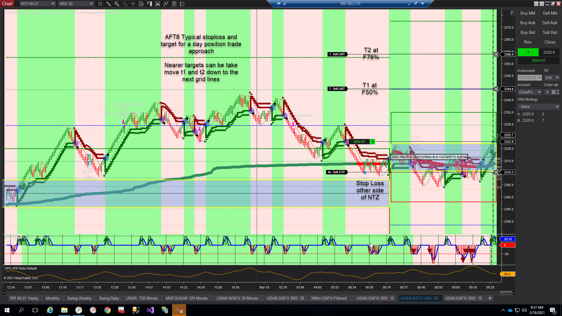This screenshot has width=562, height=316.
Task: Open order quantity calculator icon
Action: pyautogui.click(x=554, y=92)
